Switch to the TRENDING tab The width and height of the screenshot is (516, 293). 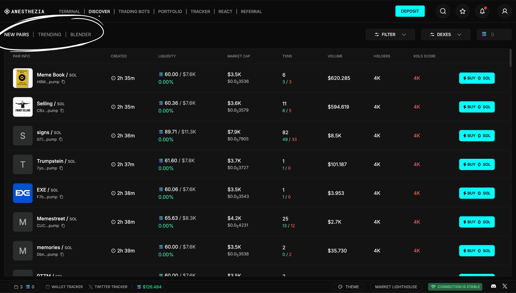tap(50, 35)
